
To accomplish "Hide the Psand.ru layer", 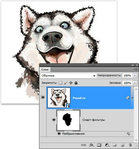I will click(43, 97).
